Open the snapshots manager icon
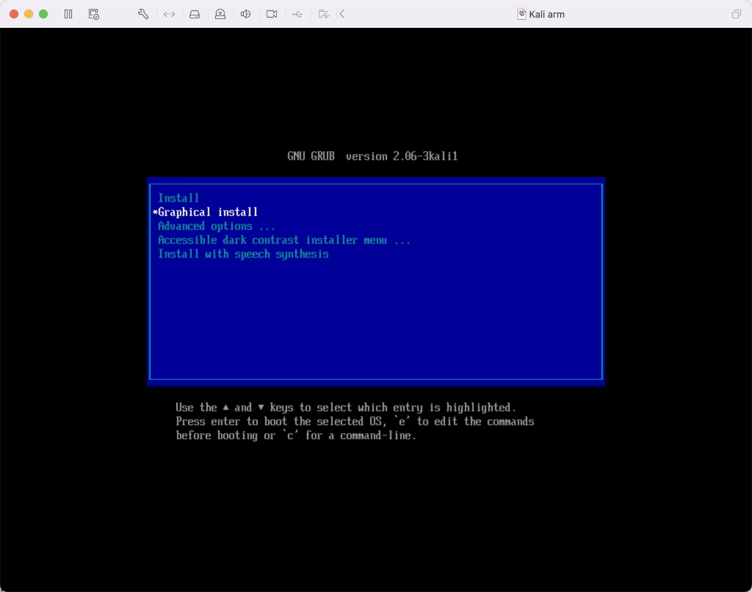 coord(94,14)
